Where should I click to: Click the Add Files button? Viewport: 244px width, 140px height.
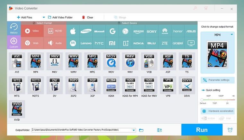pos(25,17)
